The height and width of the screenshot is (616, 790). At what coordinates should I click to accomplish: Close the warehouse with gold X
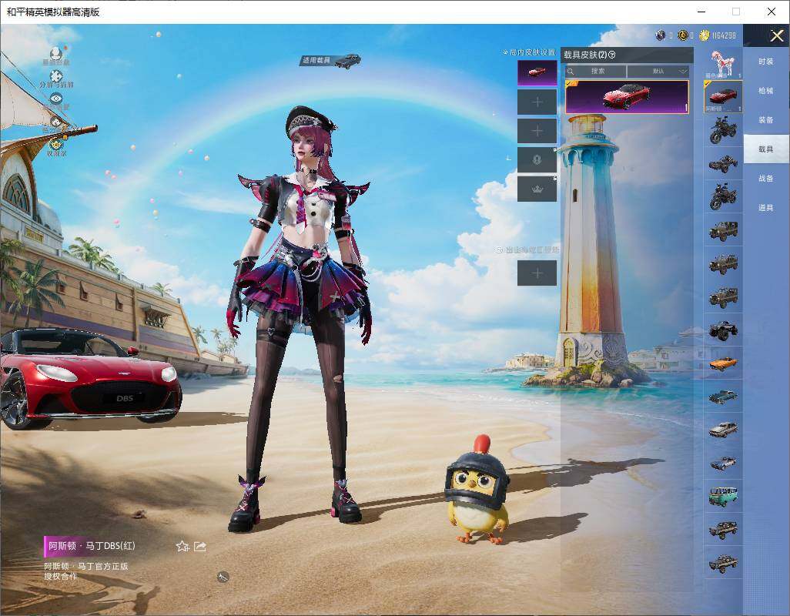pos(776,35)
